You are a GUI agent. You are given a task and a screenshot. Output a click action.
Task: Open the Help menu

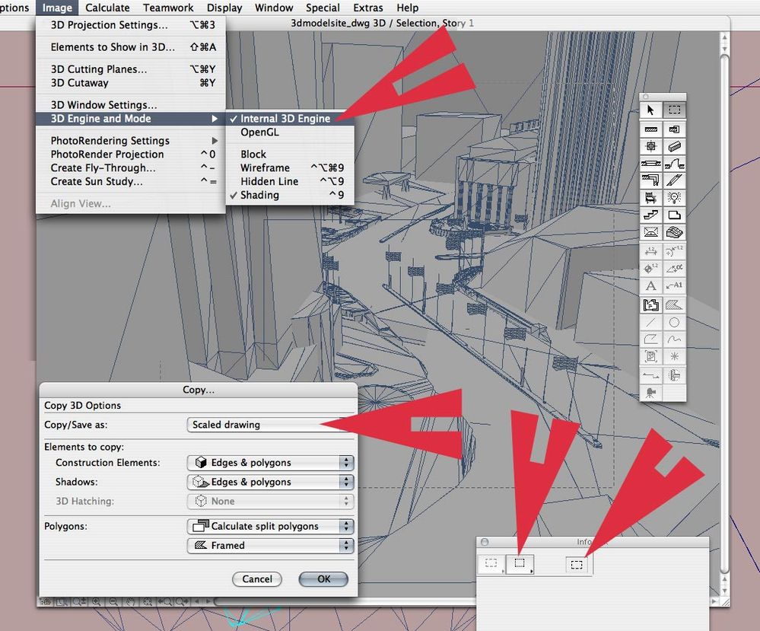coord(407,8)
